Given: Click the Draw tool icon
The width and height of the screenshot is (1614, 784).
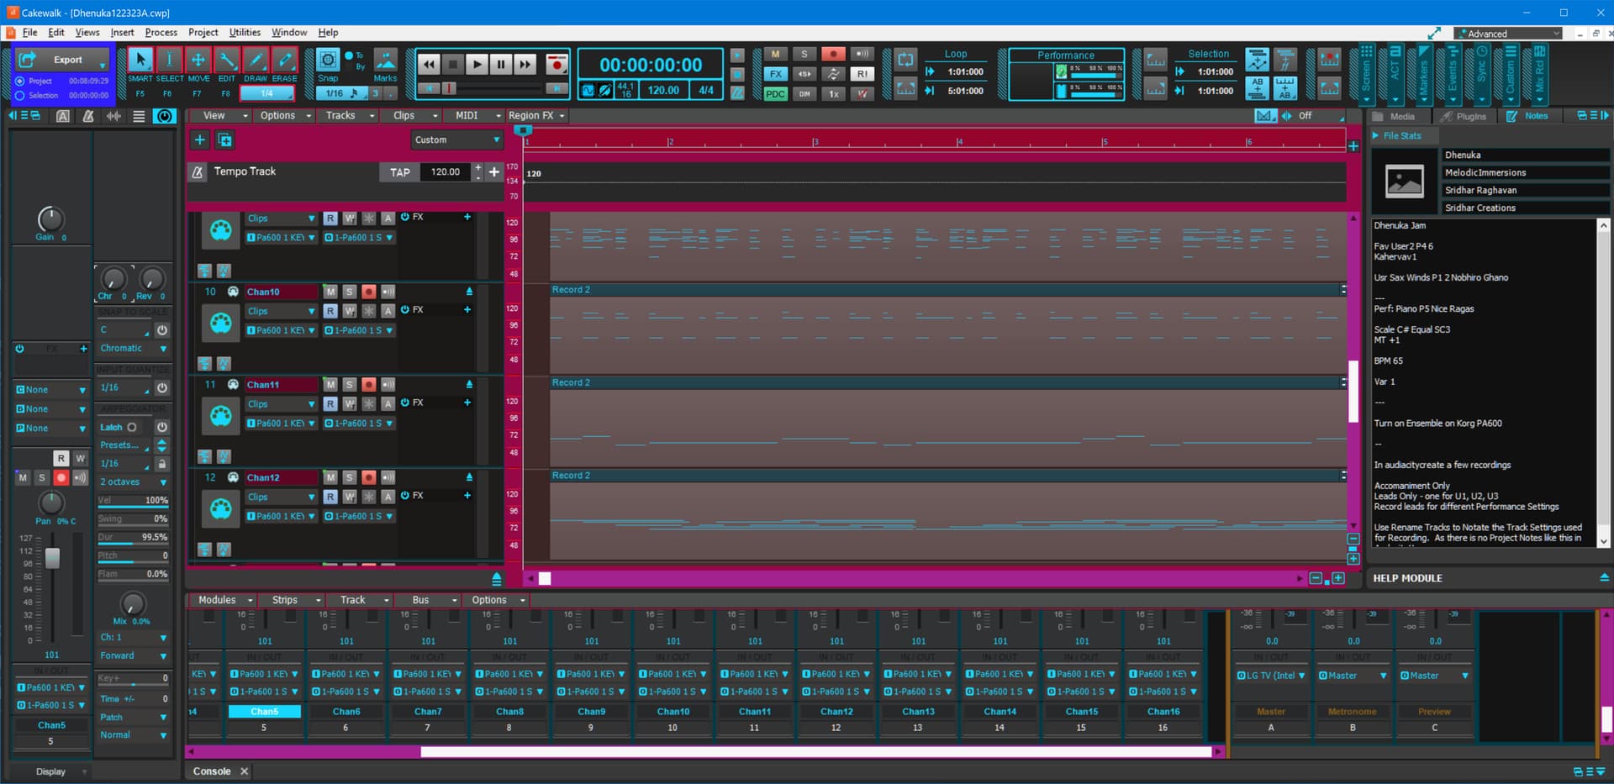Looking at the screenshot, I should [x=256, y=61].
